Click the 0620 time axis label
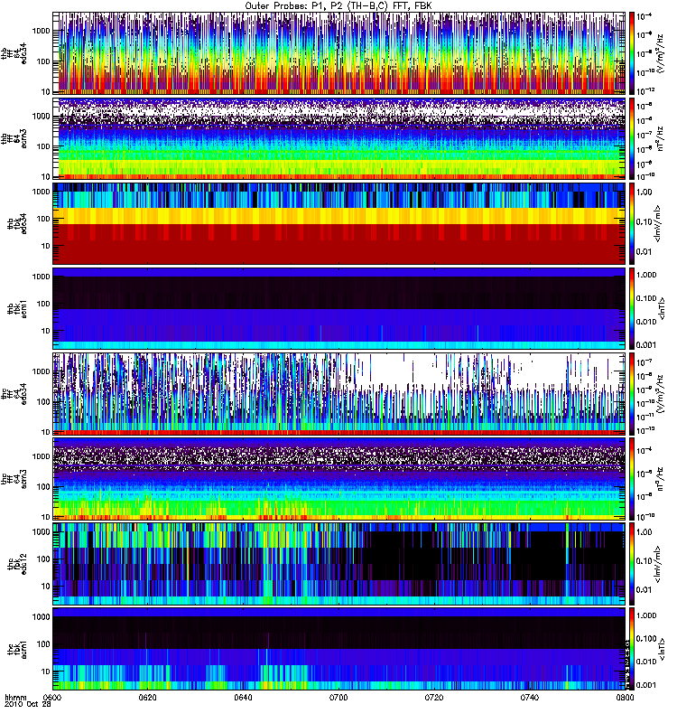The height and width of the screenshot is (723, 677). click(x=148, y=697)
